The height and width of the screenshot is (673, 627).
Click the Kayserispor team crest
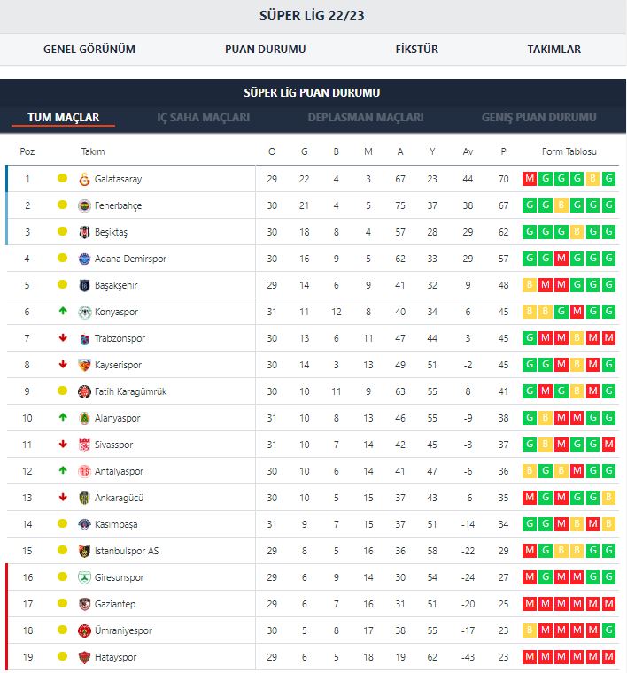[85, 365]
